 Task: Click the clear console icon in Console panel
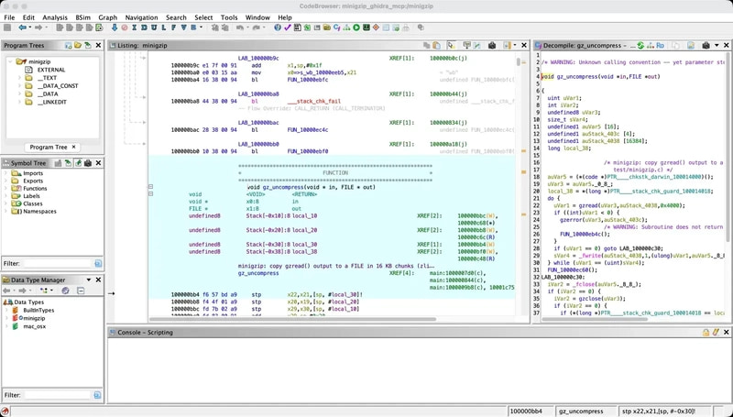pyautogui.click(x=716, y=332)
